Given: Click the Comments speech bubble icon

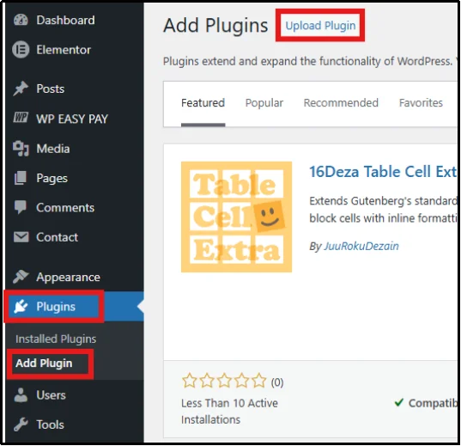Looking at the screenshot, I should coord(21,208).
